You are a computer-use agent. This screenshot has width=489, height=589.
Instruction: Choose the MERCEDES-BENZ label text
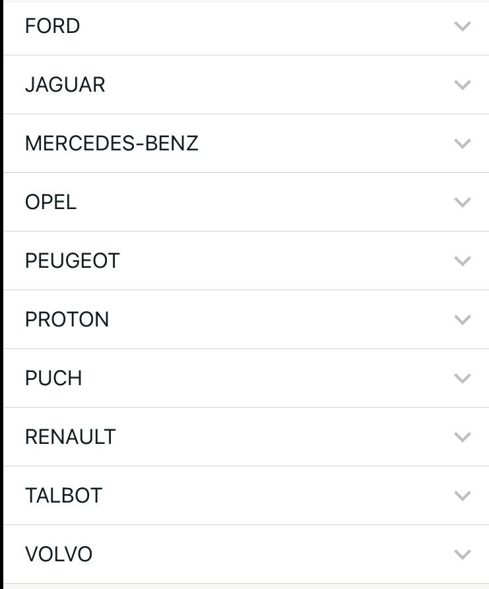click(112, 144)
